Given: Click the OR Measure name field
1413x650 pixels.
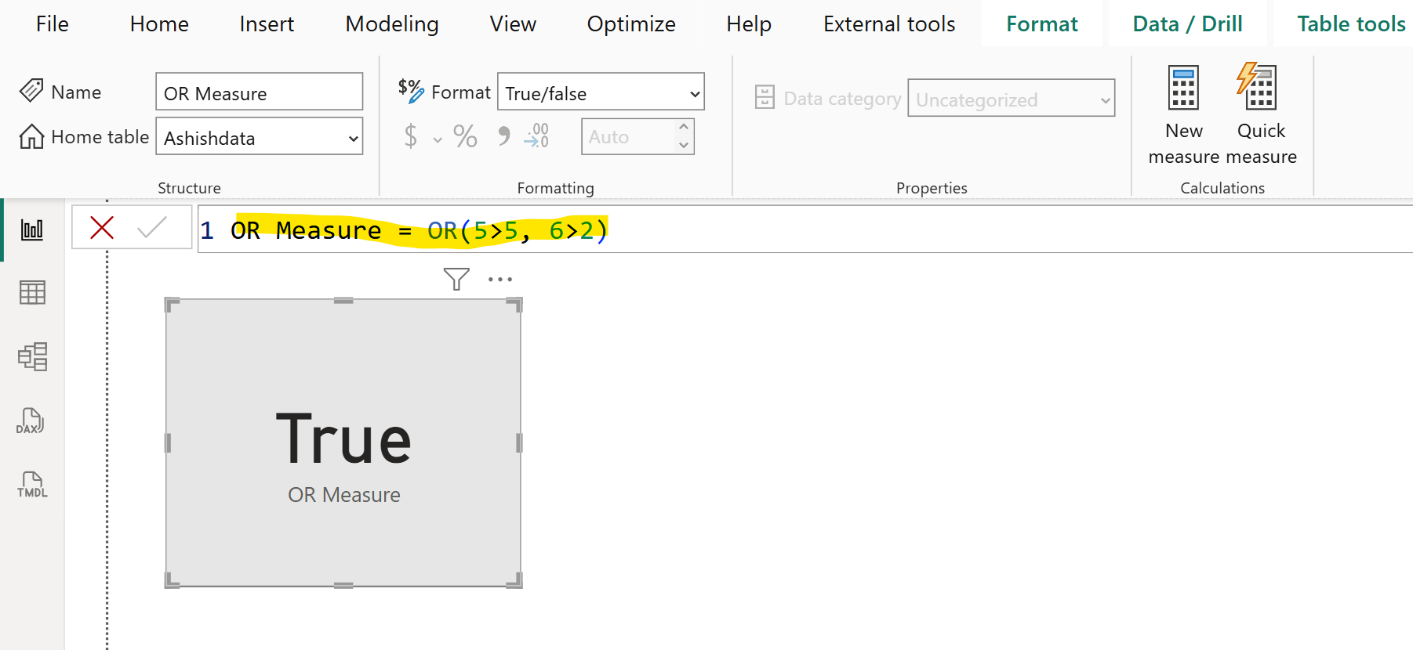Looking at the screenshot, I should pyautogui.click(x=259, y=93).
